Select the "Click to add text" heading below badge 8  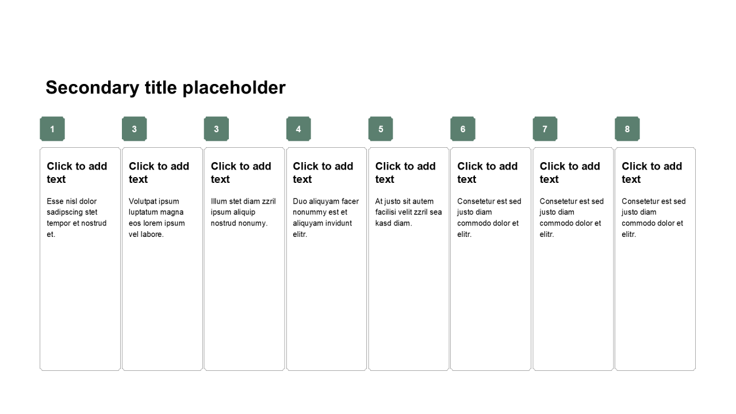pyautogui.click(x=652, y=172)
